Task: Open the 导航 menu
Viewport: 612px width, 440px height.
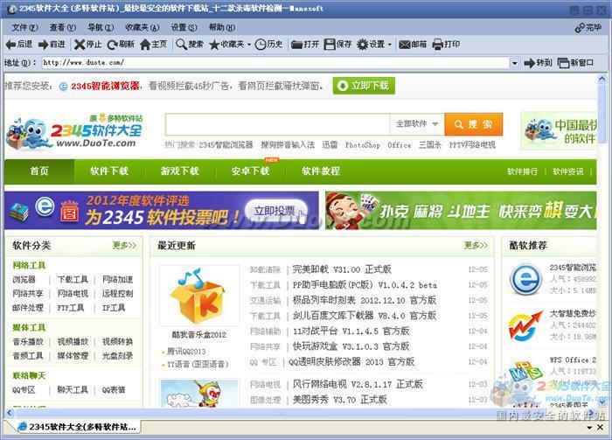Action: [x=95, y=27]
